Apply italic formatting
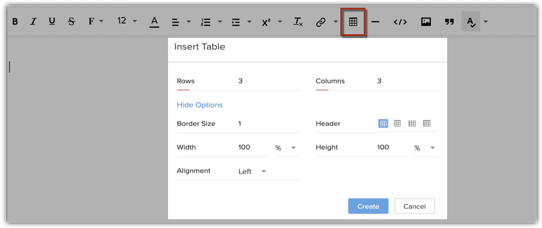The height and width of the screenshot is (228, 542). click(33, 22)
